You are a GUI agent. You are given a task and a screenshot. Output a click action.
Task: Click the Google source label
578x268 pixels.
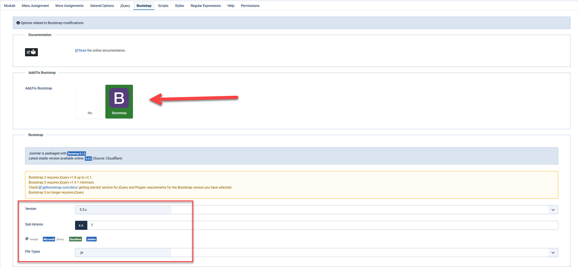[34, 240]
